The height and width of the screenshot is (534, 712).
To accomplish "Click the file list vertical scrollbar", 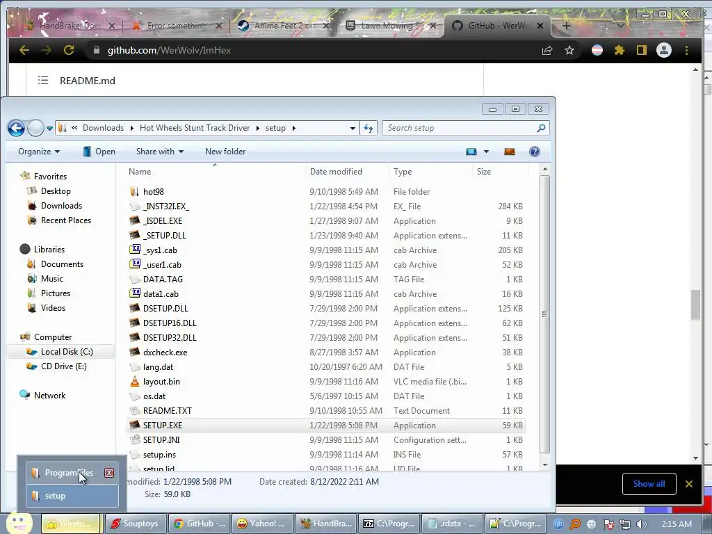I will pyautogui.click(x=545, y=314).
